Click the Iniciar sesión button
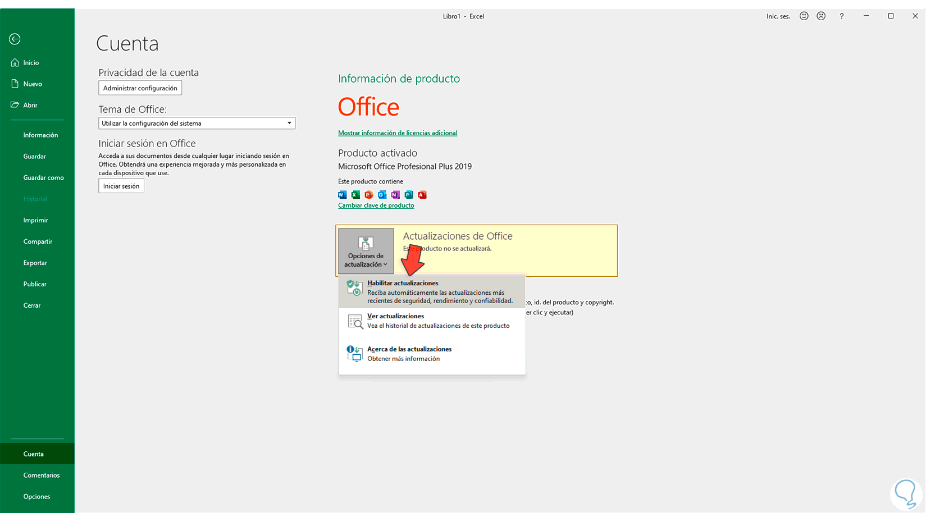926x521 pixels. click(121, 186)
